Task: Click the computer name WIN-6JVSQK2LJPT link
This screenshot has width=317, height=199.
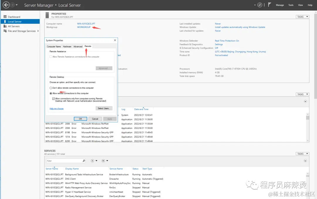Action: [86, 24]
